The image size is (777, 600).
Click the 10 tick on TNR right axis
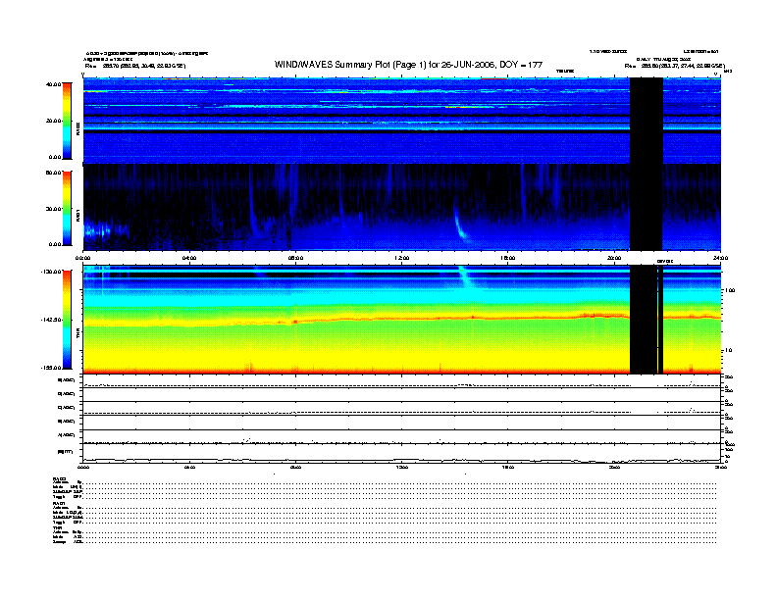[x=728, y=351]
